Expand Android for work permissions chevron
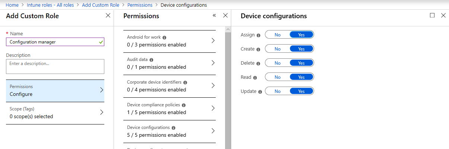The height and width of the screenshot is (149, 449). (x=213, y=41)
